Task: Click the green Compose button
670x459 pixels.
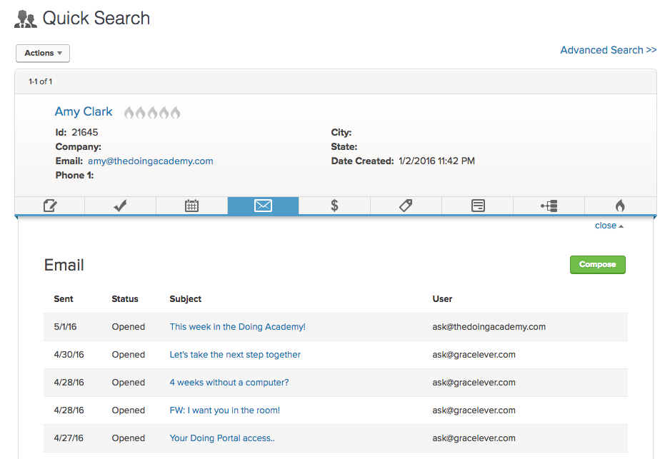Action: 597,265
